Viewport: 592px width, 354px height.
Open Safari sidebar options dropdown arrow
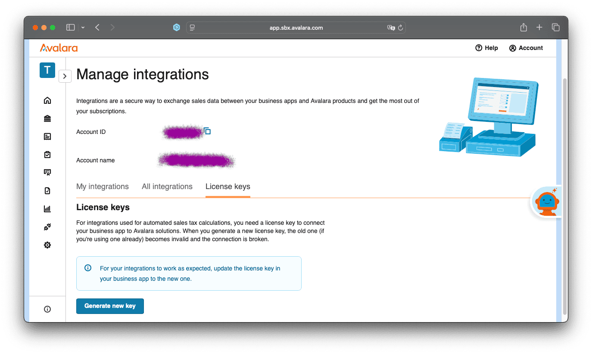click(83, 28)
